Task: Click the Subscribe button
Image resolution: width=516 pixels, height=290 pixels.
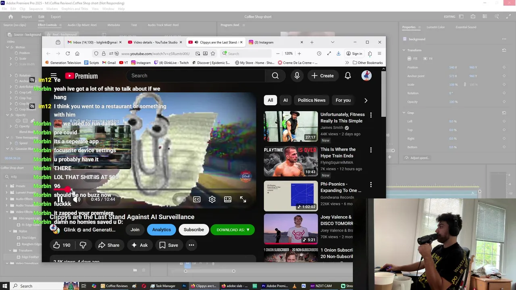Action: click(193, 230)
